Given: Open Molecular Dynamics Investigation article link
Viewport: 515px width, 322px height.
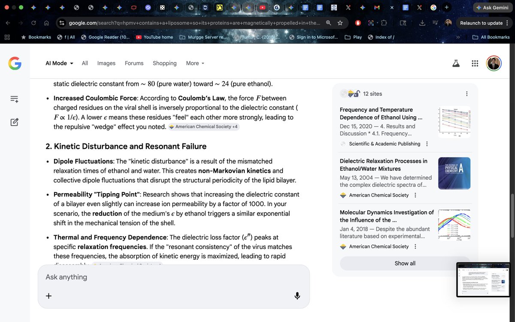Looking at the screenshot, I should (387, 216).
